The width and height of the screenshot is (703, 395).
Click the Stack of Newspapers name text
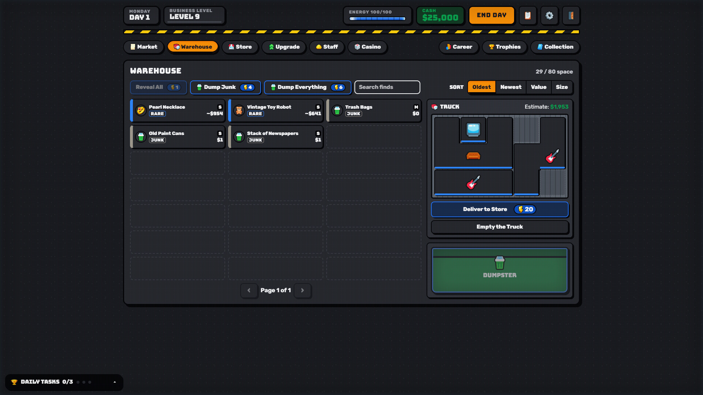tap(273, 133)
